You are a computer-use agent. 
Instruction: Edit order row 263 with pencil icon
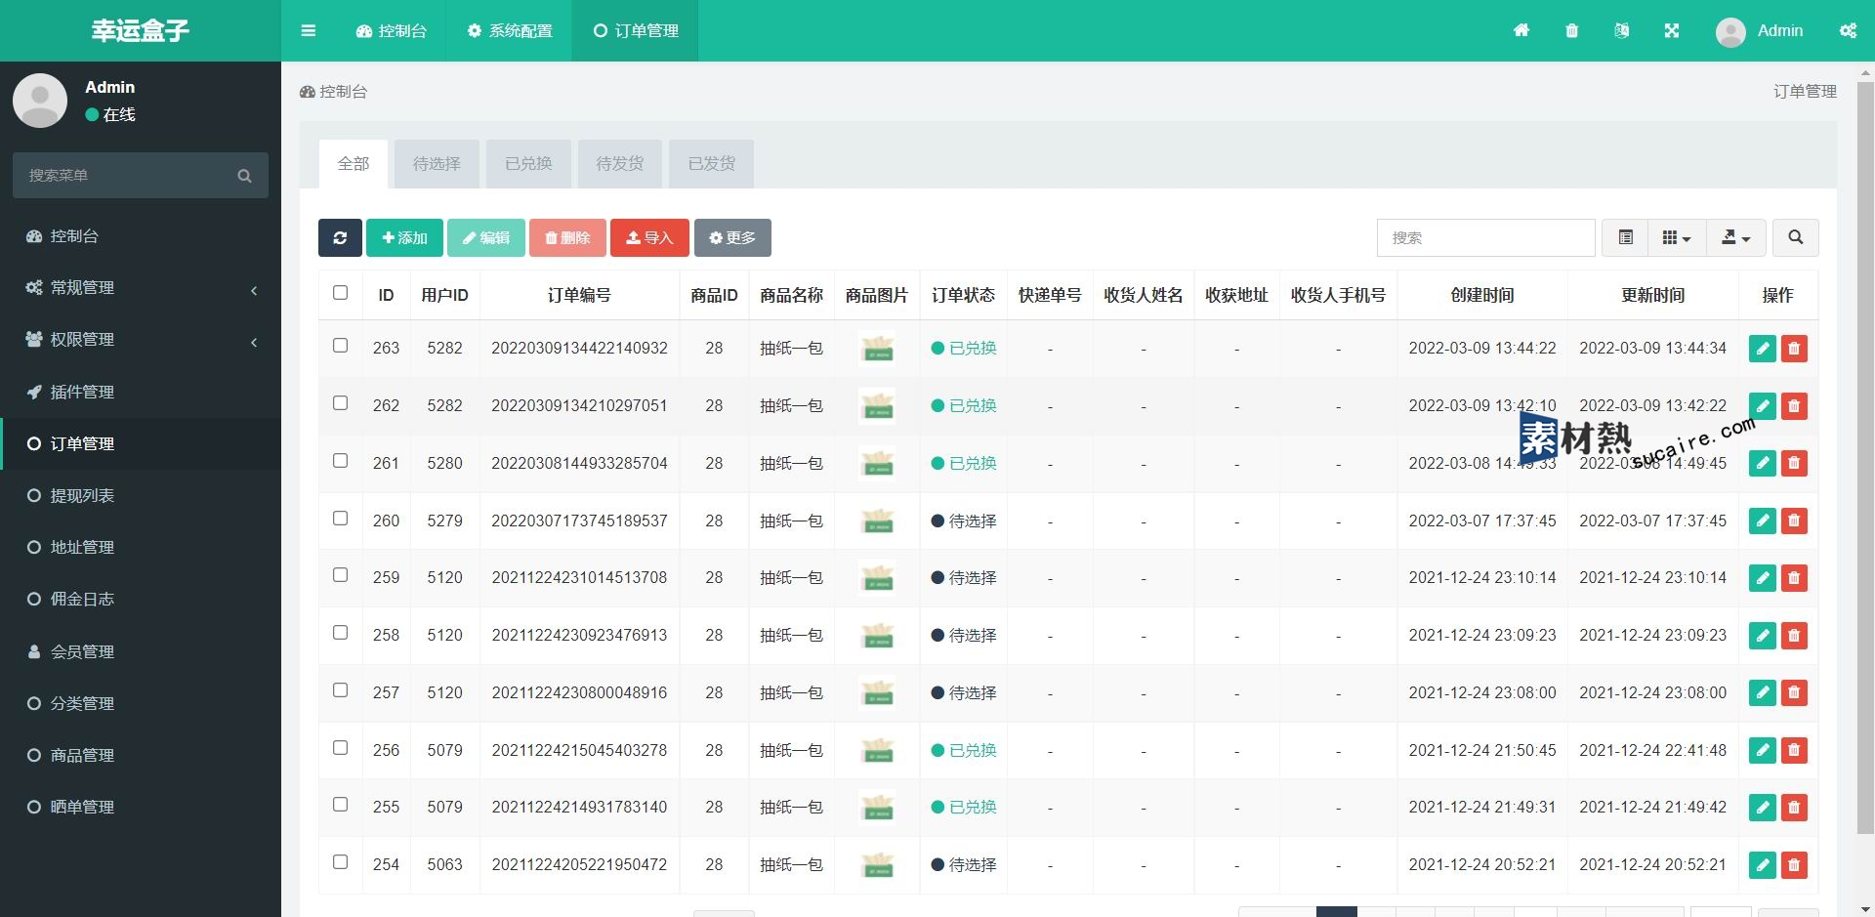(1762, 349)
